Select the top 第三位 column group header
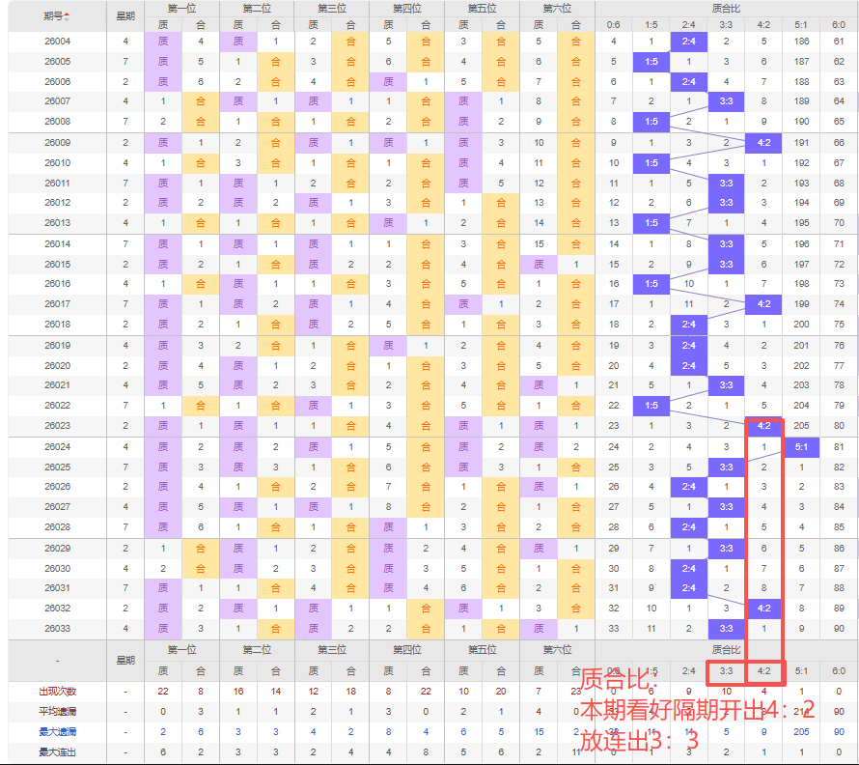 coord(332,9)
